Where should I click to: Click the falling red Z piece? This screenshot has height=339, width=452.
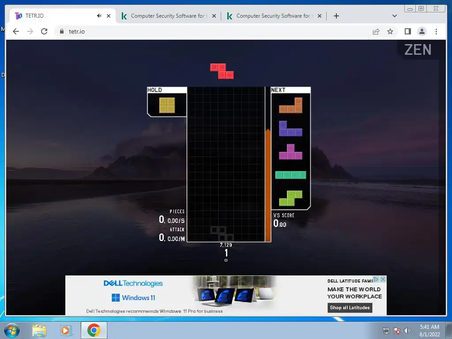[x=222, y=71]
